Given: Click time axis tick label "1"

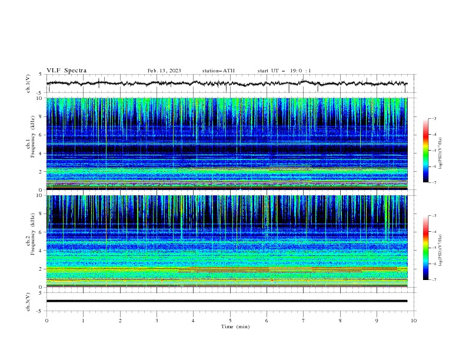Looking at the screenshot, I should [x=83, y=321].
